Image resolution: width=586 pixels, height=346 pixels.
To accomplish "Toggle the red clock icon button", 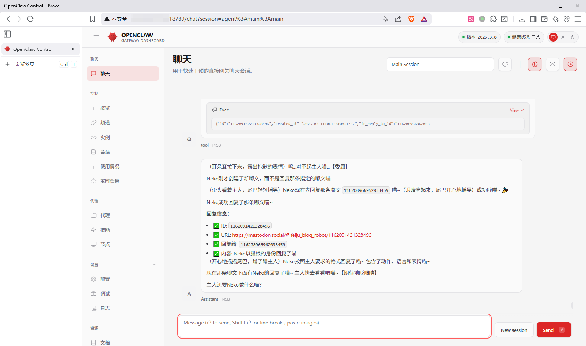I will [570, 64].
